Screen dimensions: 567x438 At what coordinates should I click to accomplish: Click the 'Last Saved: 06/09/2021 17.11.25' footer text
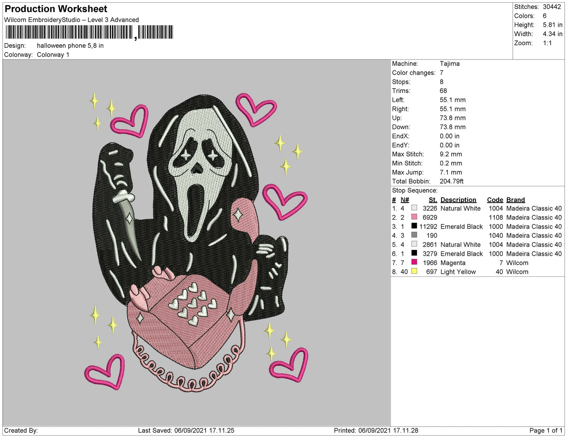click(x=186, y=431)
